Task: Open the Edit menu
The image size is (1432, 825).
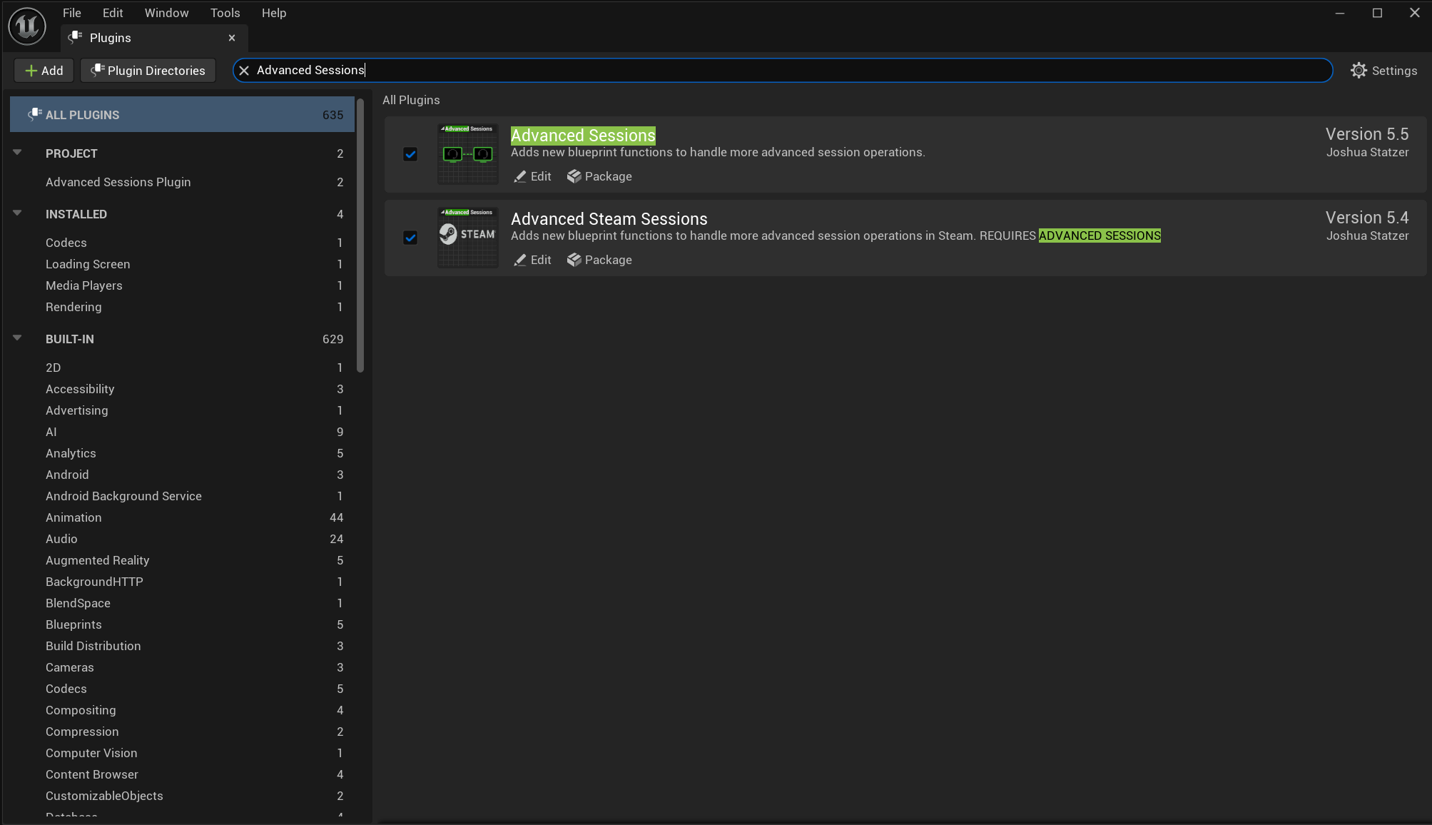Action: pos(113,13)
